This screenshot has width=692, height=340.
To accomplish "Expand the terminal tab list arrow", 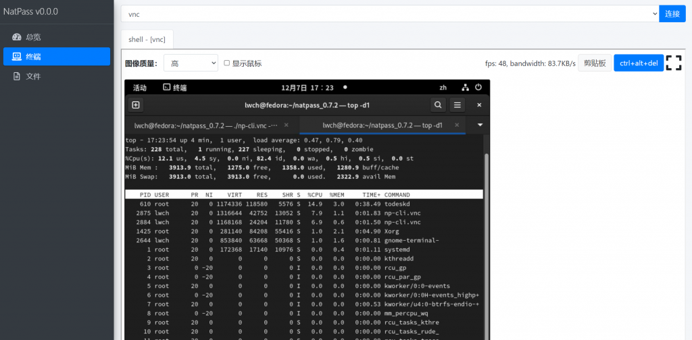I will tap(480, 125).
